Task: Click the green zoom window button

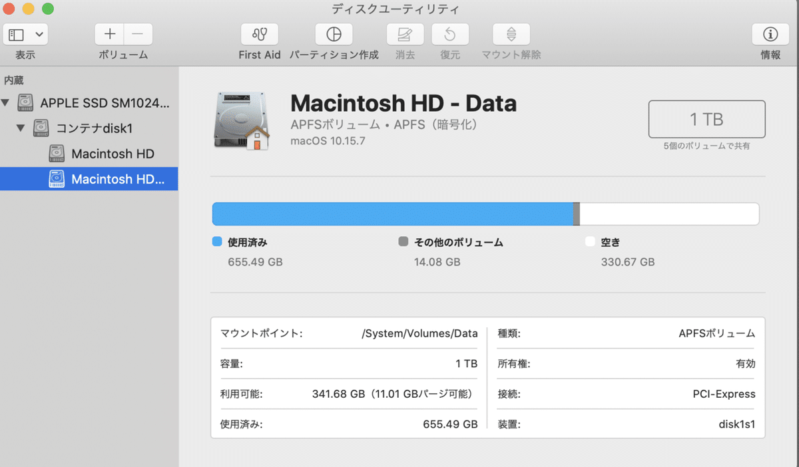Action: pos(48,9)
